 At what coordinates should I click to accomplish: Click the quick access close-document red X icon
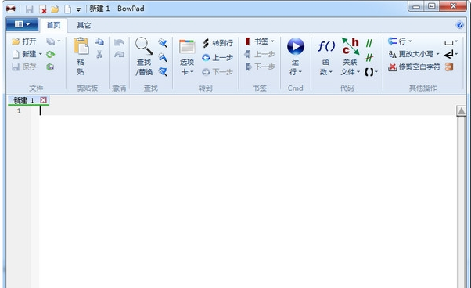[x=43, y=9]
